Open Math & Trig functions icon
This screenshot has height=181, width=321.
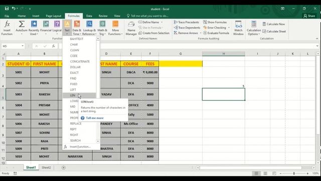tap(102, 24)
